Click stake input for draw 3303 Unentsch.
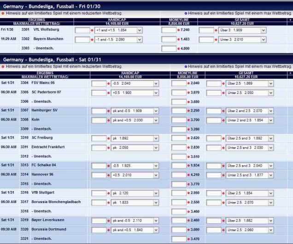The image size is (293, 244). click(x=169, y=49)
